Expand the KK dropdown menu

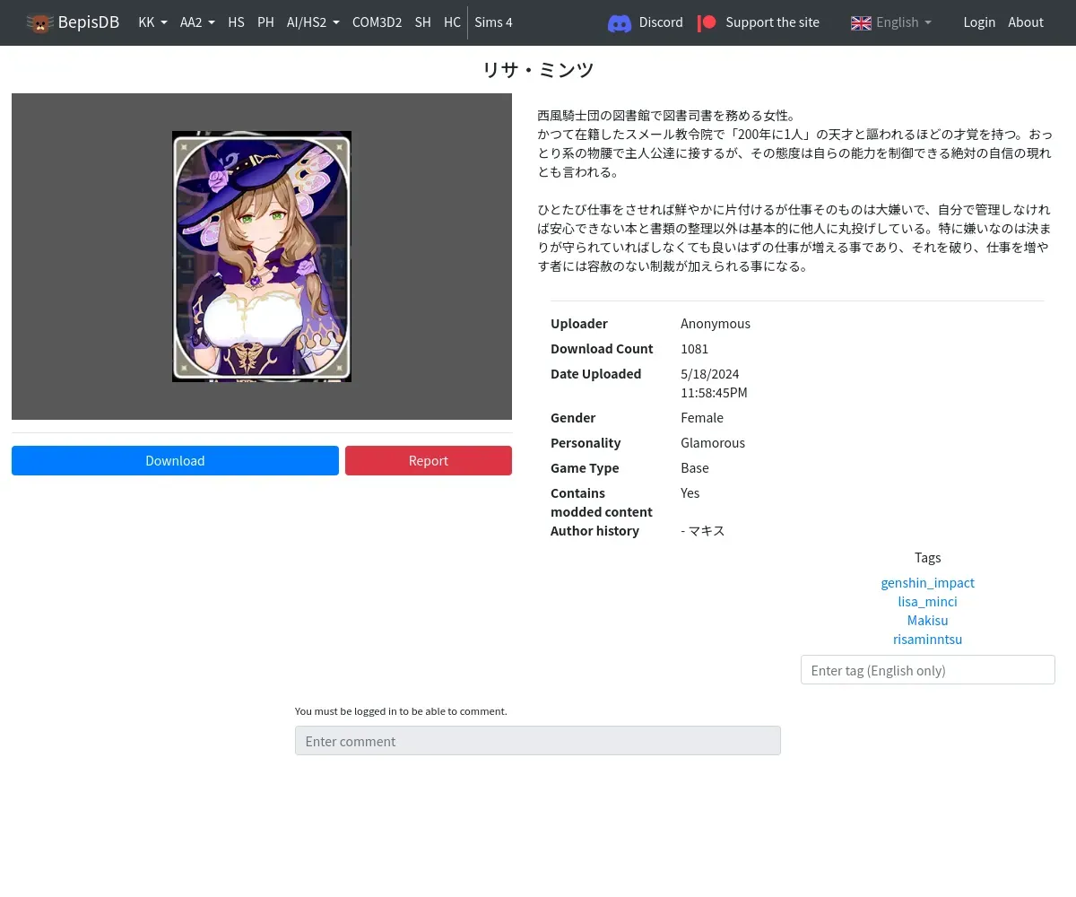(152, 22)
